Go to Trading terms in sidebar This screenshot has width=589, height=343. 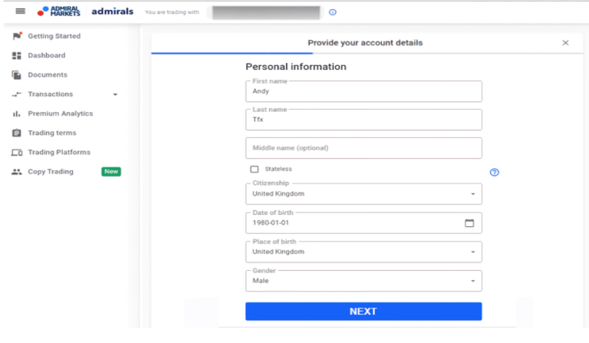pos(52,133)
